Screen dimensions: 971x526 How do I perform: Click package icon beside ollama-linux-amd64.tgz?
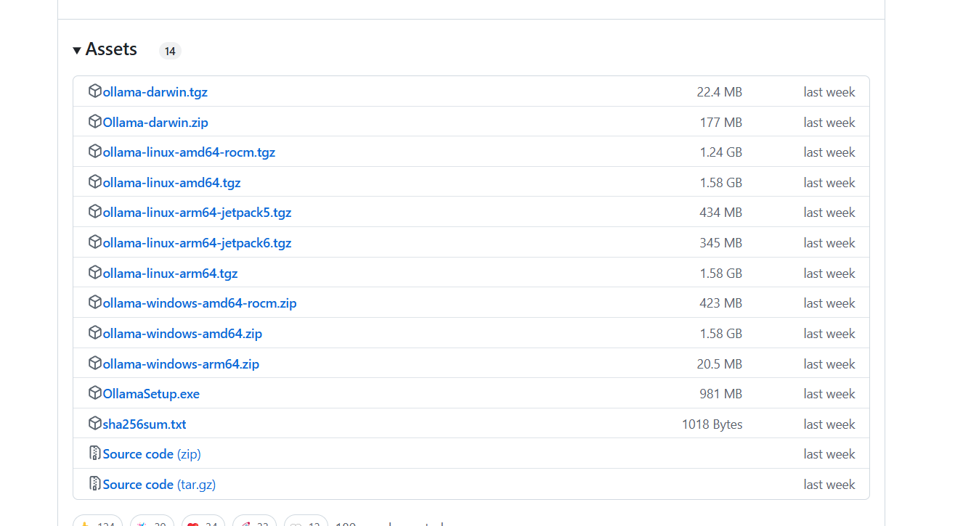[x=95, y=182]
